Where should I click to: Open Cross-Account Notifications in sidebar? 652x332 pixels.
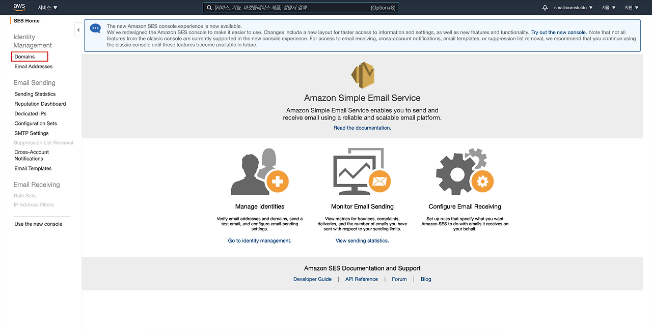pyautogui.click(x=32, y=155)
